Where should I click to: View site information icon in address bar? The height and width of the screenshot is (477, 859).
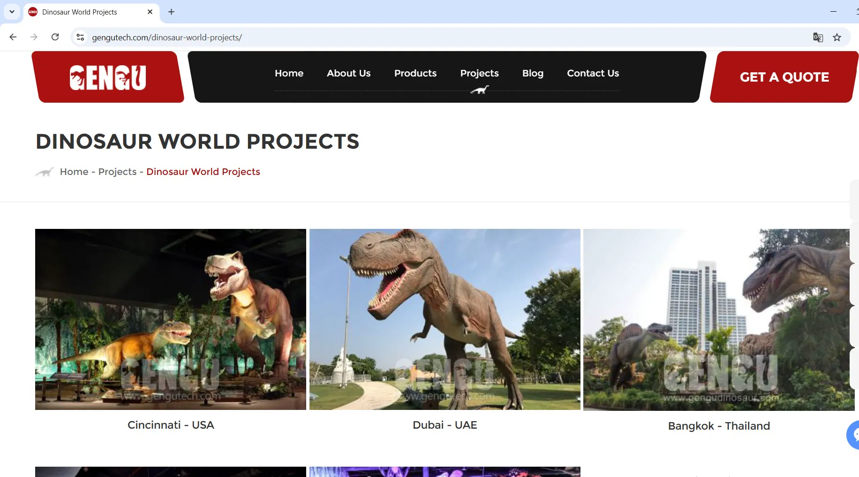(80, 37)
